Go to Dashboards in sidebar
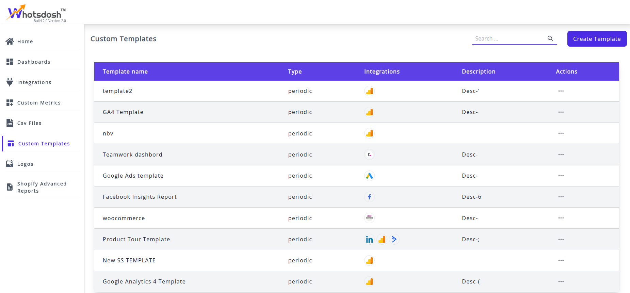Image resolution: width=630 pixels, height=293 pixels. coord(34,62)
